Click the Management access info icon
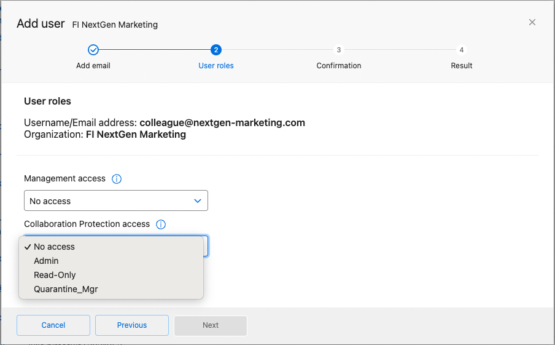The width and height of the screenshot is (555, 345). (117, 179)
